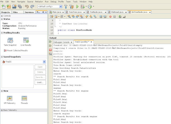
Task: Open the Tools menu
Action: pyautogui.click(x=75, y=2)
